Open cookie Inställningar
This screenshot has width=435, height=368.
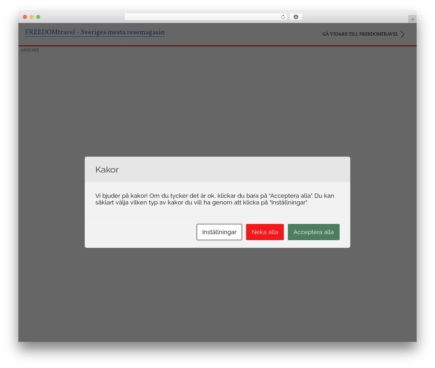[219, 232]
